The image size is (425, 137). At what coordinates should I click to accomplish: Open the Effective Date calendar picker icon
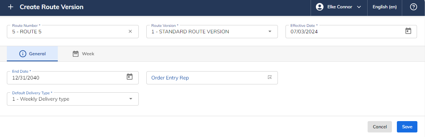click(408, 31)
